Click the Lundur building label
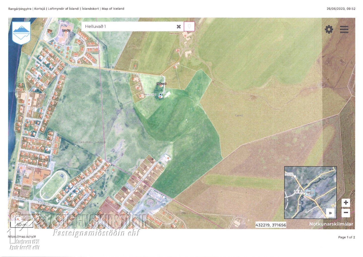Screen dimensions: 363x257 pos(67,30)
